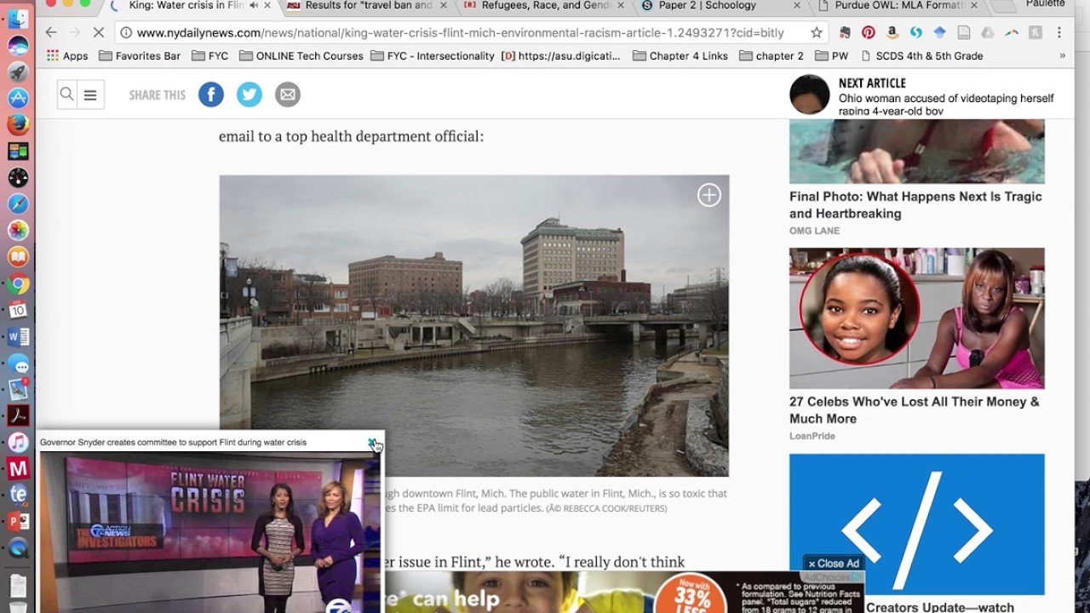Open Microsoft Word from the dock
This screenshot has height=613, width=1090.
(x=18, y=336)
